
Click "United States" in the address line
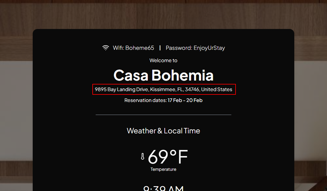click(x=216, y=89)
